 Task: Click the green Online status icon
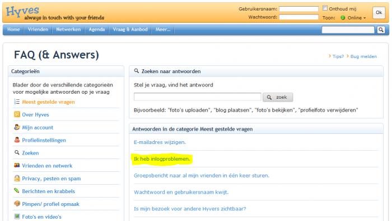pyautogui.click(x=343, y=18)
